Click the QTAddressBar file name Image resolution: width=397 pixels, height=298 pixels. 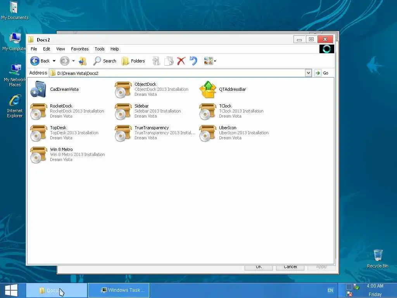coord(233,89)
